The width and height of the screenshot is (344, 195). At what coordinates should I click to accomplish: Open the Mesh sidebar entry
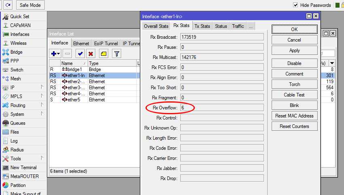(12, 79)
